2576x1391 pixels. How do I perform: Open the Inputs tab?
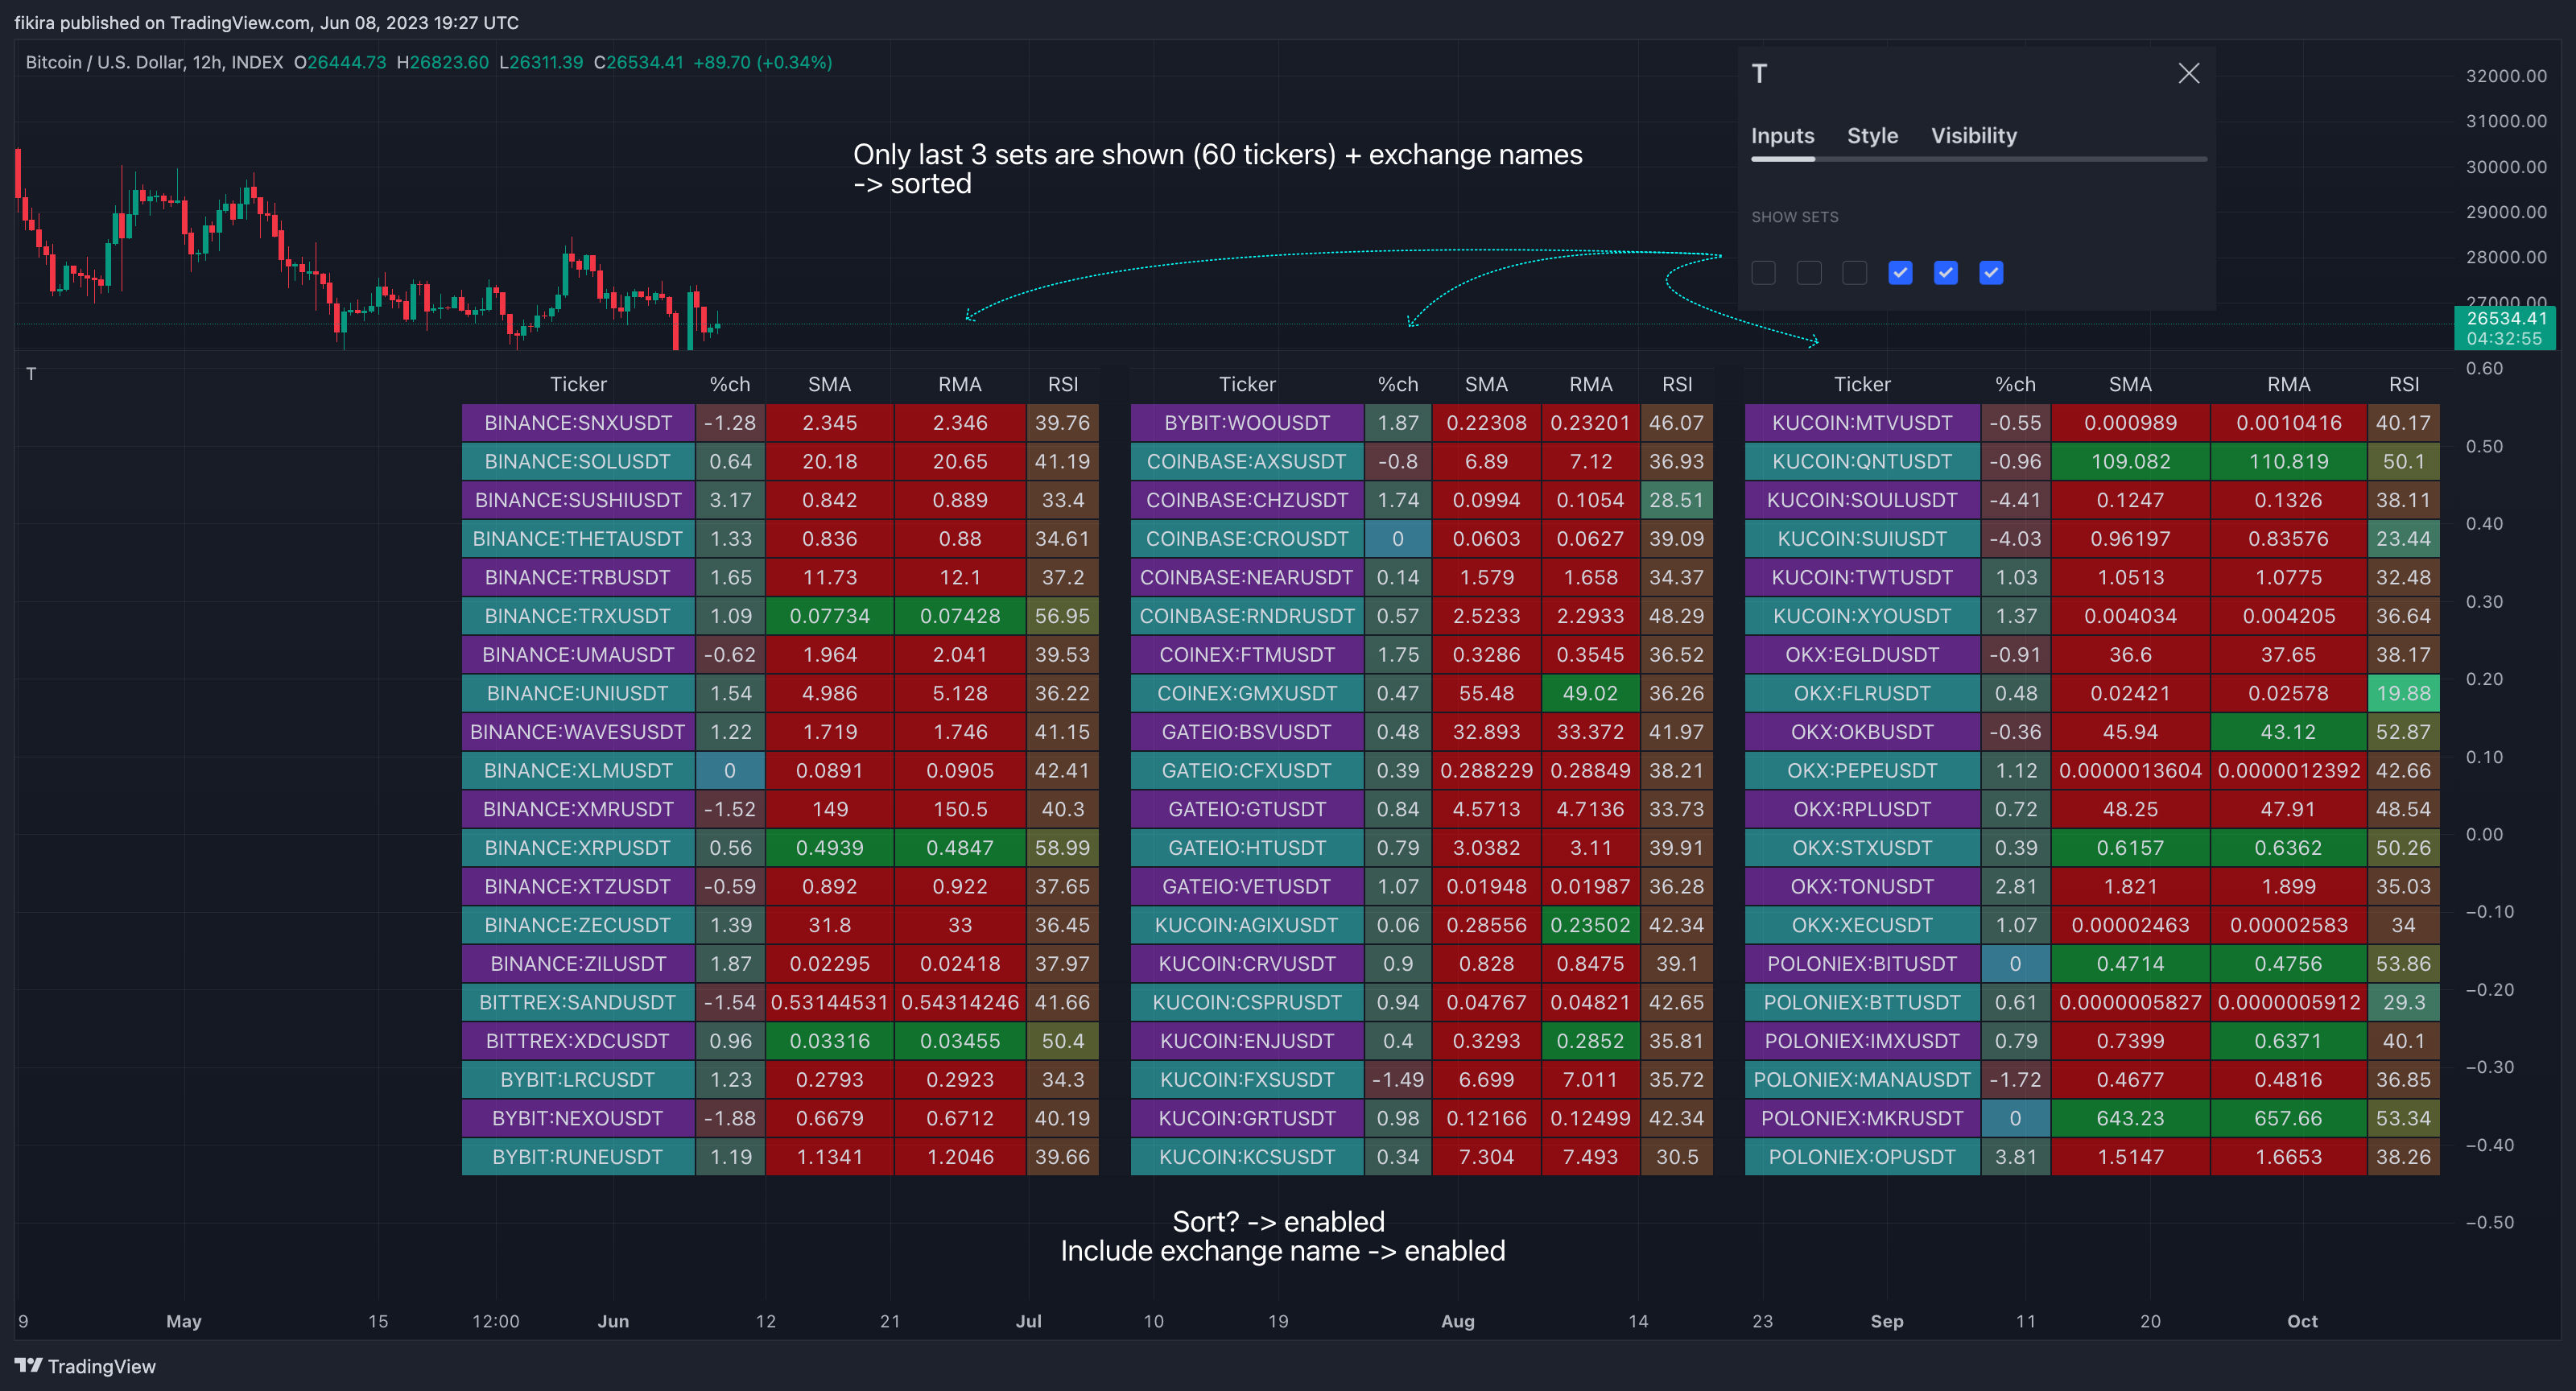(1782, 136)
